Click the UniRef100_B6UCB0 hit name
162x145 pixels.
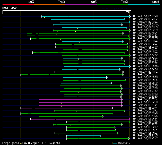coord(145,61)
